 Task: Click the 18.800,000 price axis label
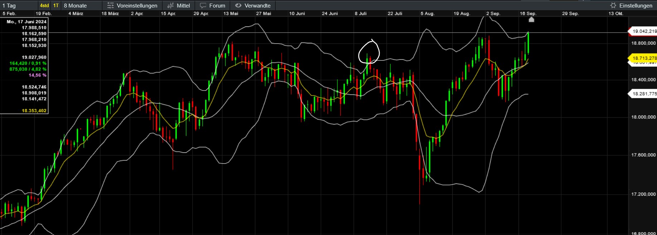pyautogui.click(x=643, y=43)
